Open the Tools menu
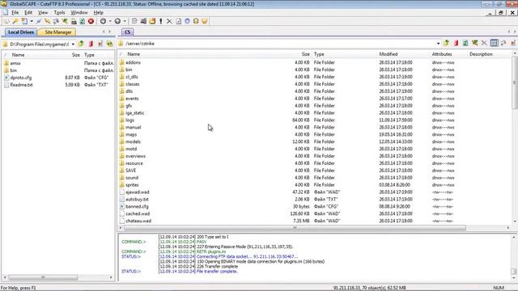 coord(59,13)
